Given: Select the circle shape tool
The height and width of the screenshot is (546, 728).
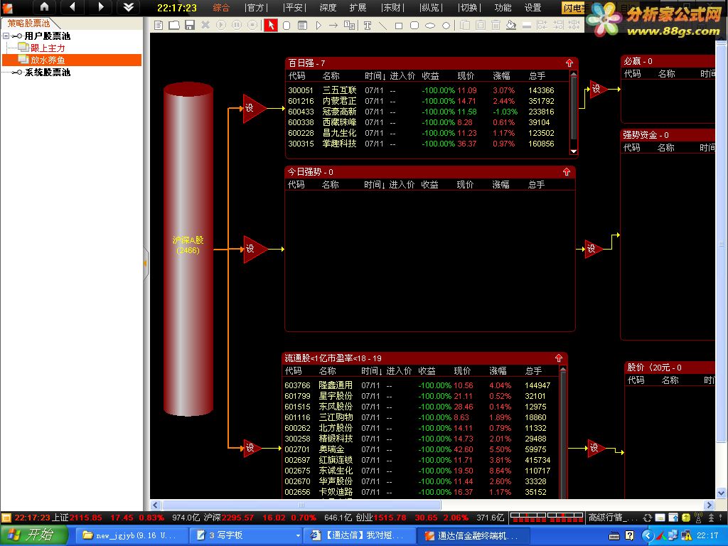Looking at the screenshot, I should click(x=446, y=26).
